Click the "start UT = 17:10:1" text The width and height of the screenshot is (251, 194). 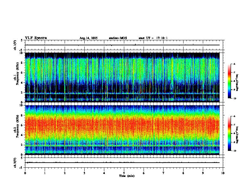[153, 38]
